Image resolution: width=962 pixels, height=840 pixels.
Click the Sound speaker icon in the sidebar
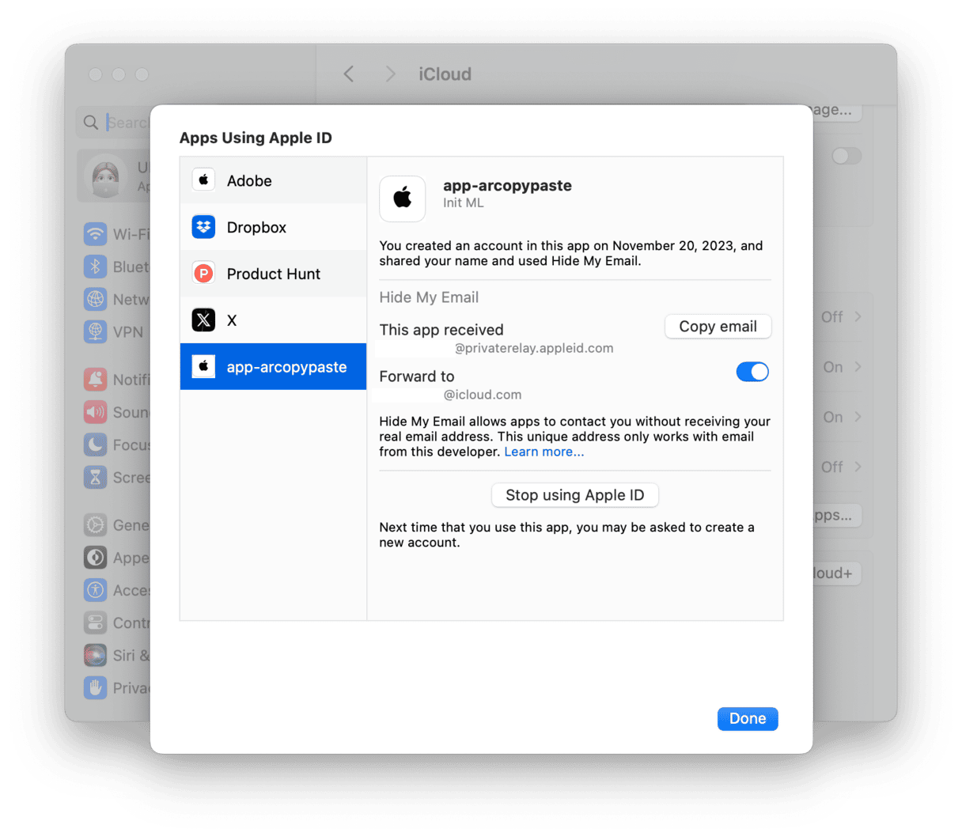95,412
